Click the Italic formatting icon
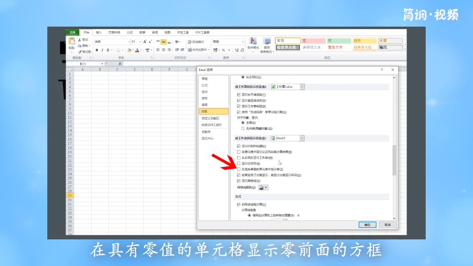This screenshot has width=473, height=266. 102,50
